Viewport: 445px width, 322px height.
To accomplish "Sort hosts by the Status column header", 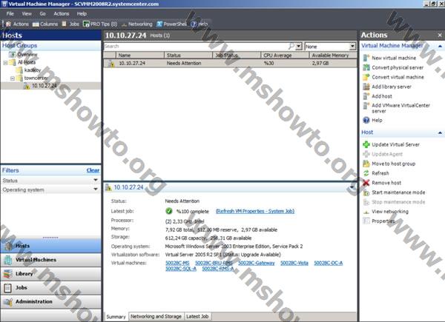I will [x=188, y=56].
